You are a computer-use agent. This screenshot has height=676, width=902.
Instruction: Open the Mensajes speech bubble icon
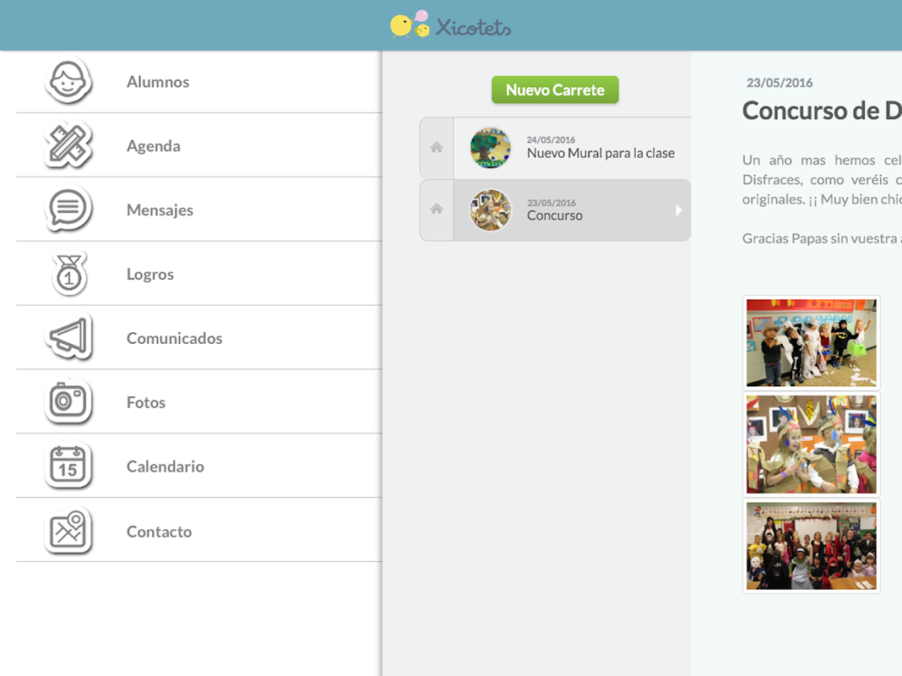click(68, 209)
